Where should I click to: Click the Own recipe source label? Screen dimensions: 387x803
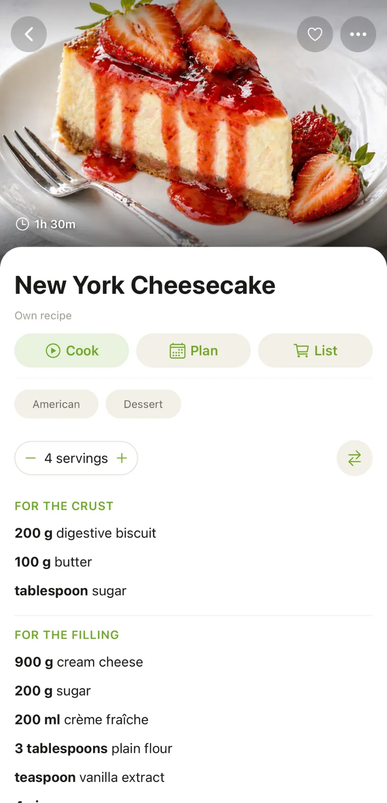click(43, 315)
